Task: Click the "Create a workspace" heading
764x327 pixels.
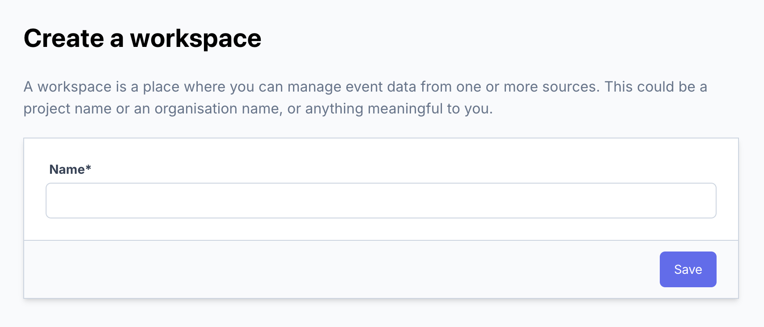Action: tap(142, 38)
